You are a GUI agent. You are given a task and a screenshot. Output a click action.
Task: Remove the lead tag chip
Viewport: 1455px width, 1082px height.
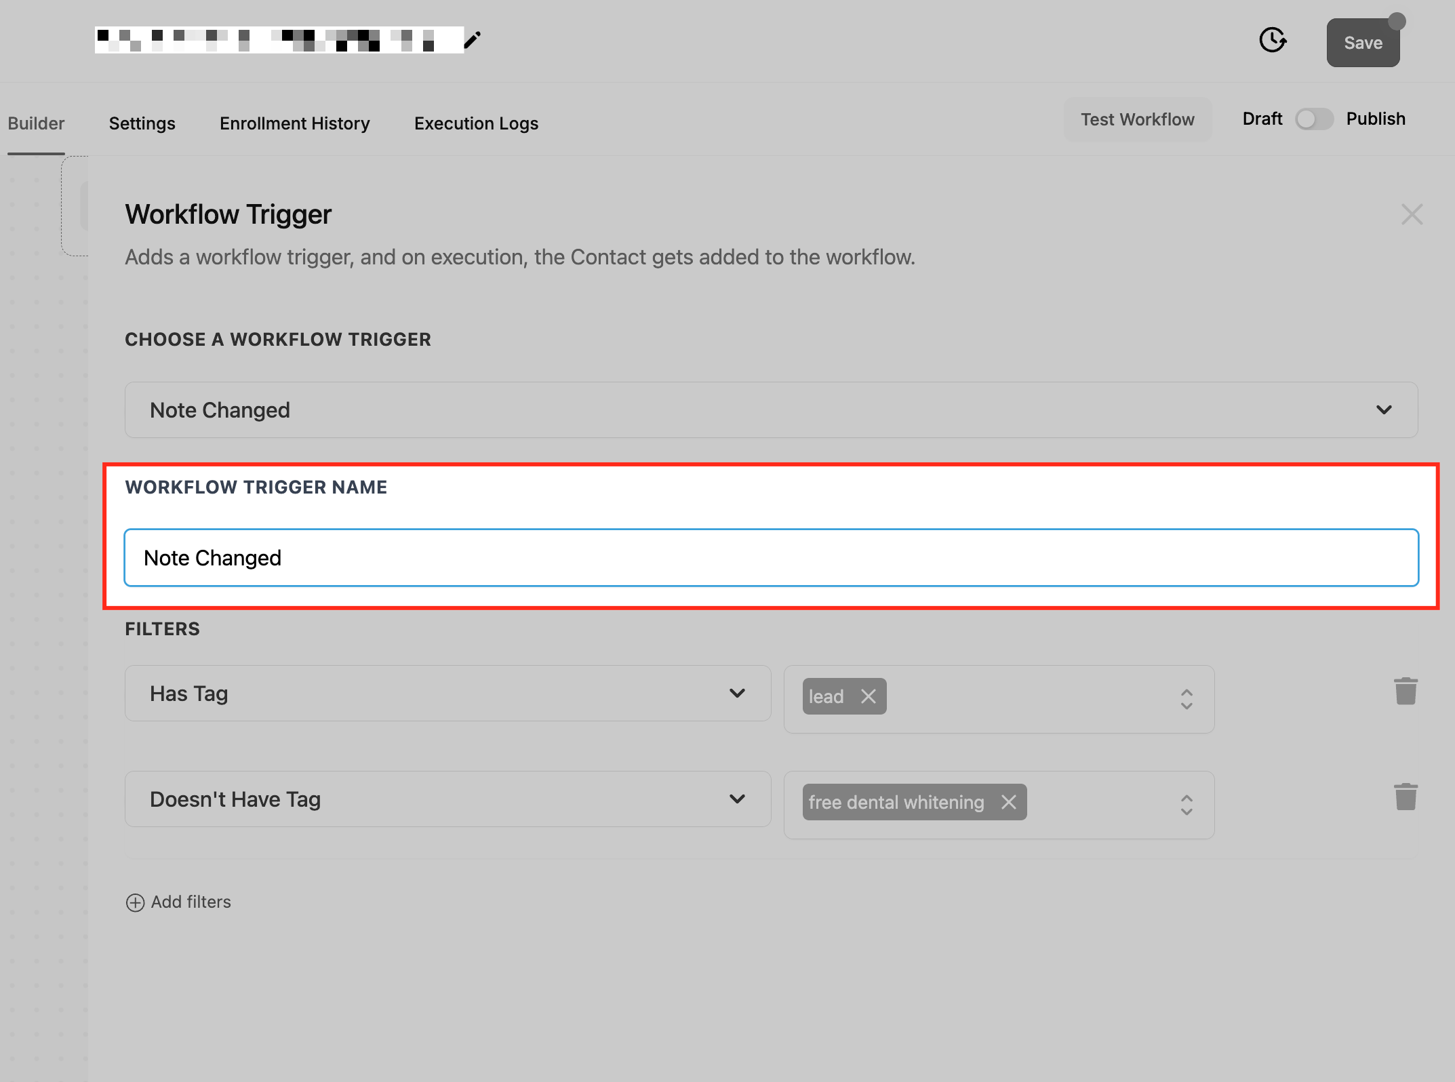[868, 696]
